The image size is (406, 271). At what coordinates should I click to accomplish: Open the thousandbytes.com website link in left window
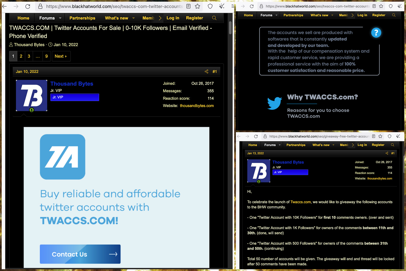click(x=197, y=106)
